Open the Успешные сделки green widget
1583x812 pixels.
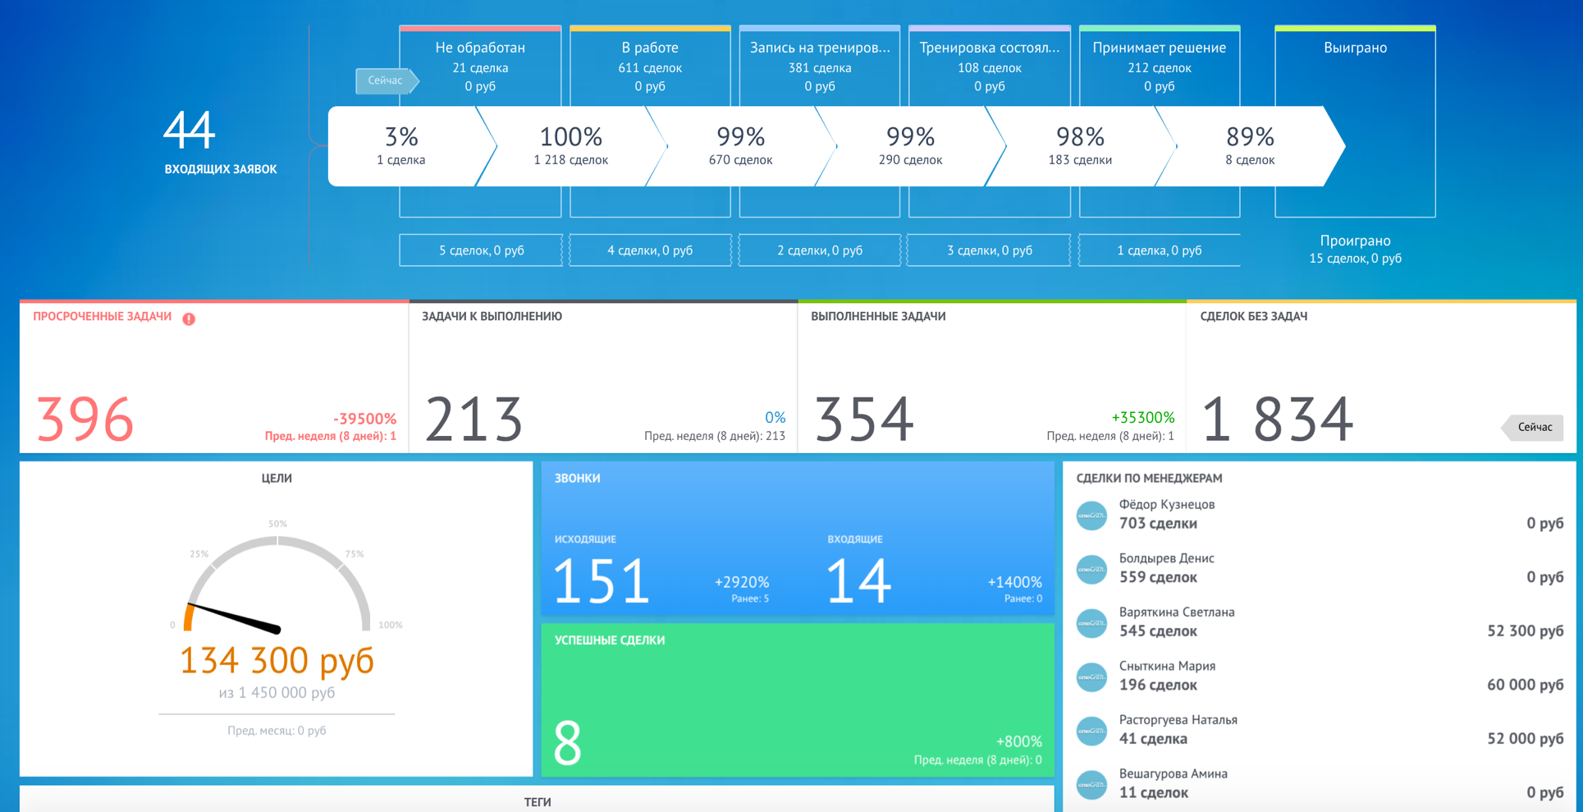tap(798, 700)
